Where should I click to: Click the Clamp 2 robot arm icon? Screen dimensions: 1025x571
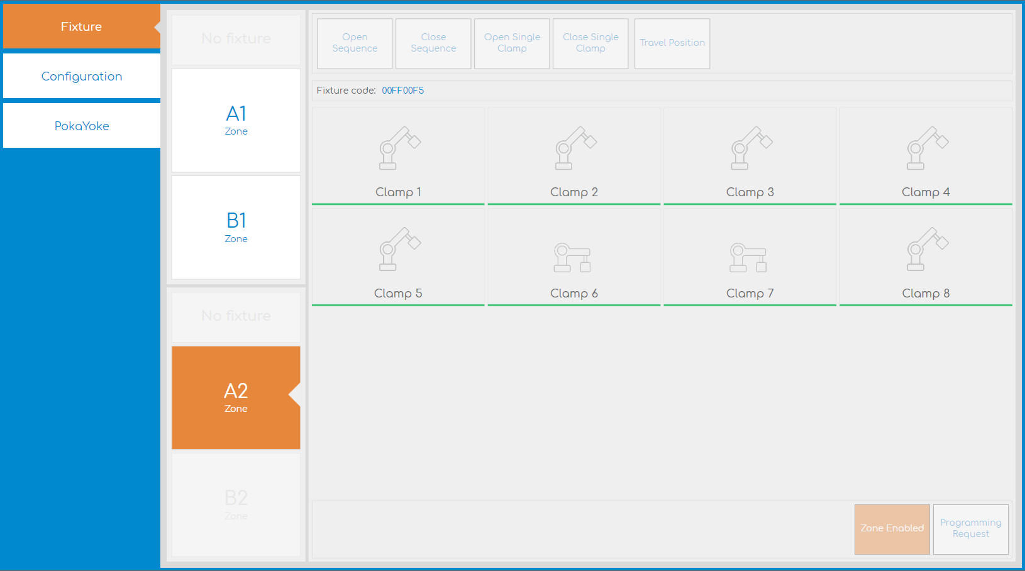tap(575, 148)
